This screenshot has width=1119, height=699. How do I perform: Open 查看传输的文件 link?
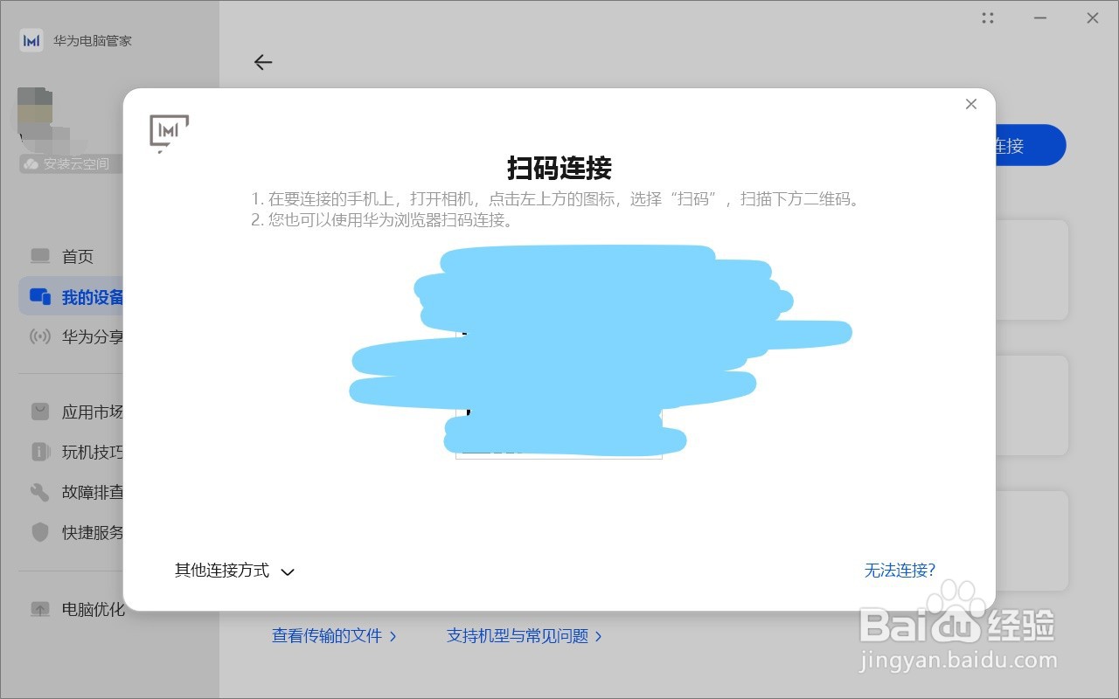click(334, 636)
